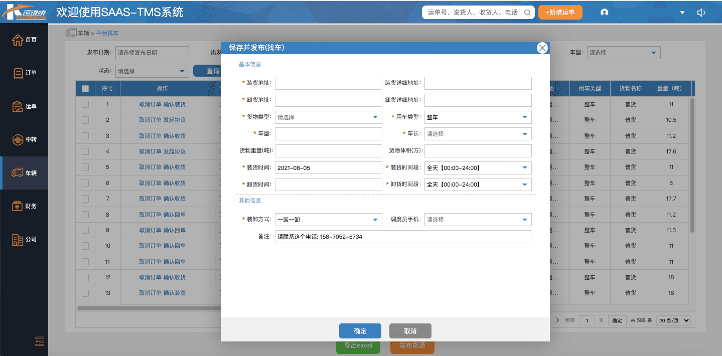Open the Waybill (运单) sidebar icon
Image resolution: width=722 pixels, height=356 pixels.
pos(18,106)
